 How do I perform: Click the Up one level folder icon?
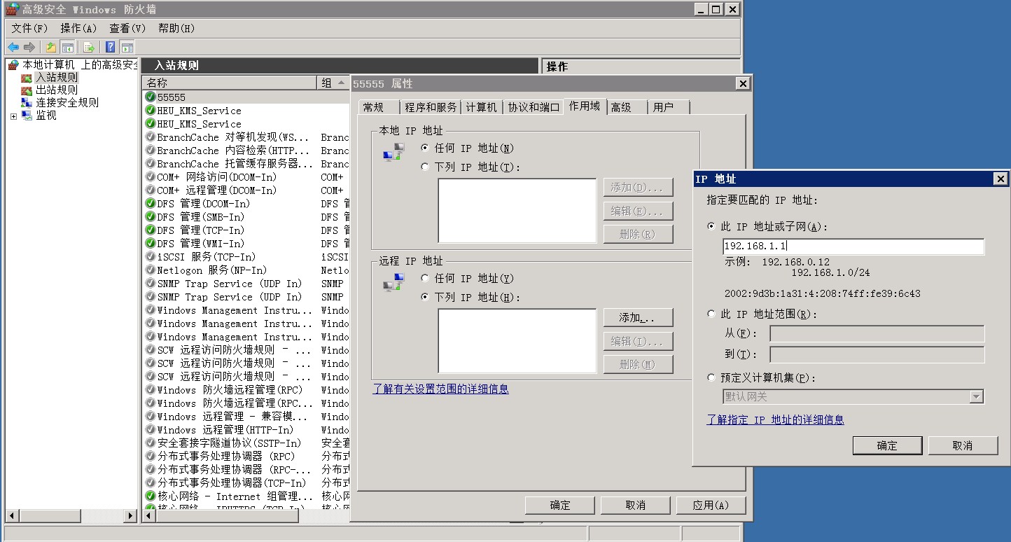click(50, 47)
